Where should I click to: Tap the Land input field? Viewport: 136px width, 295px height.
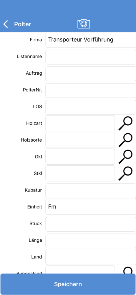coord(91,257)
